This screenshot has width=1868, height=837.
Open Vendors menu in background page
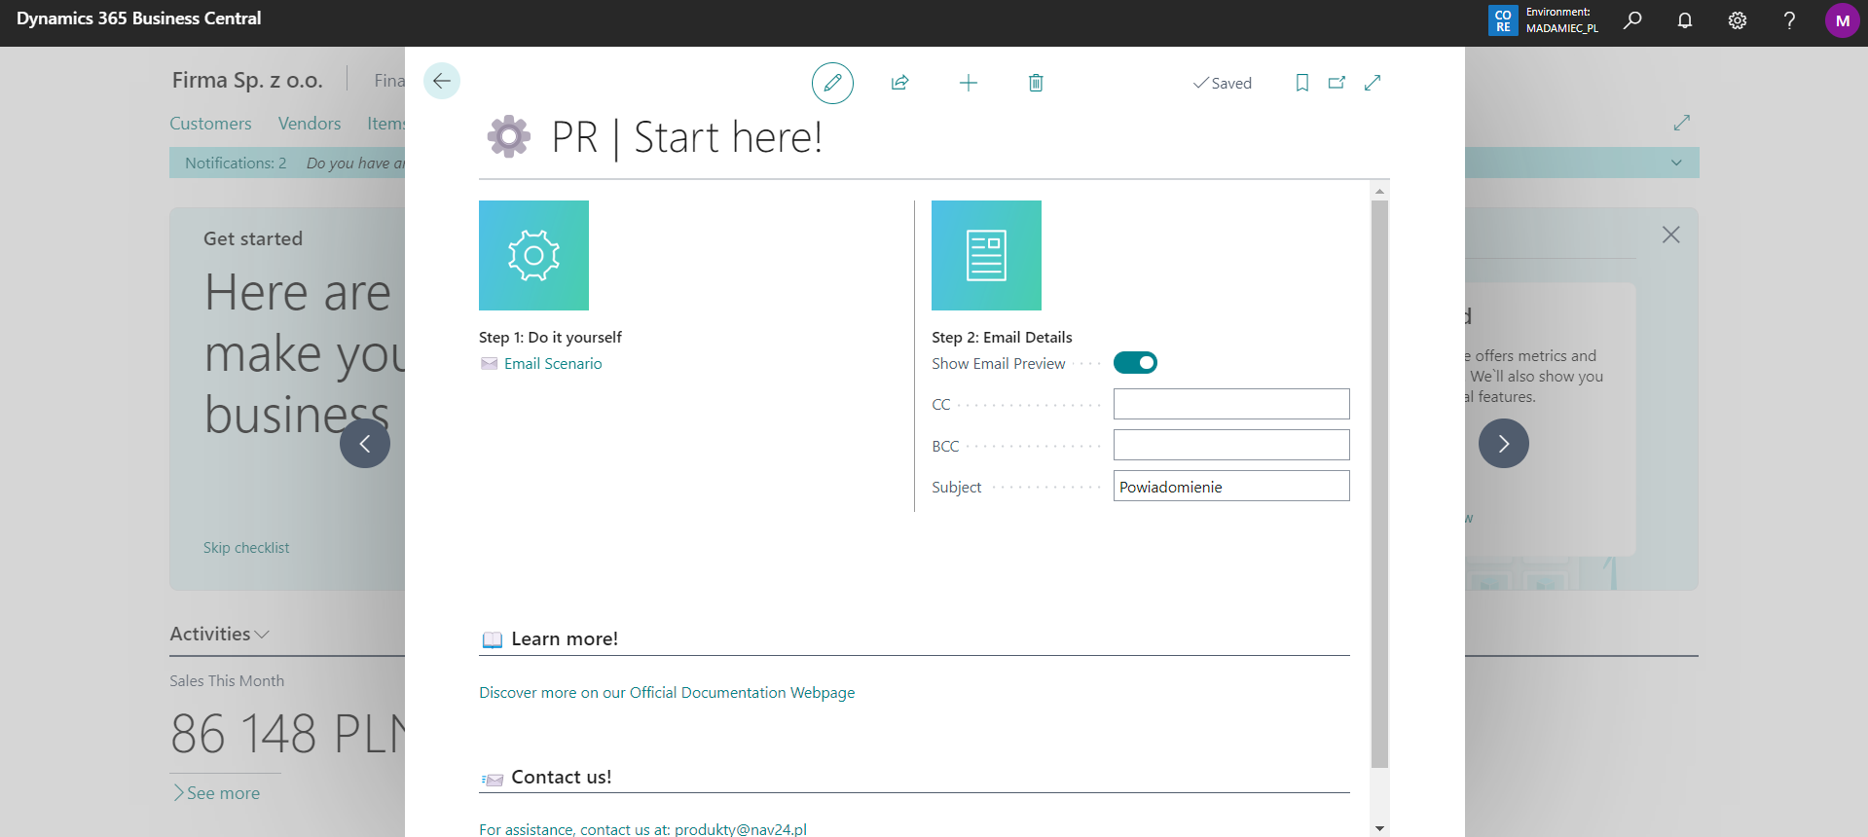tap(310, 124)
